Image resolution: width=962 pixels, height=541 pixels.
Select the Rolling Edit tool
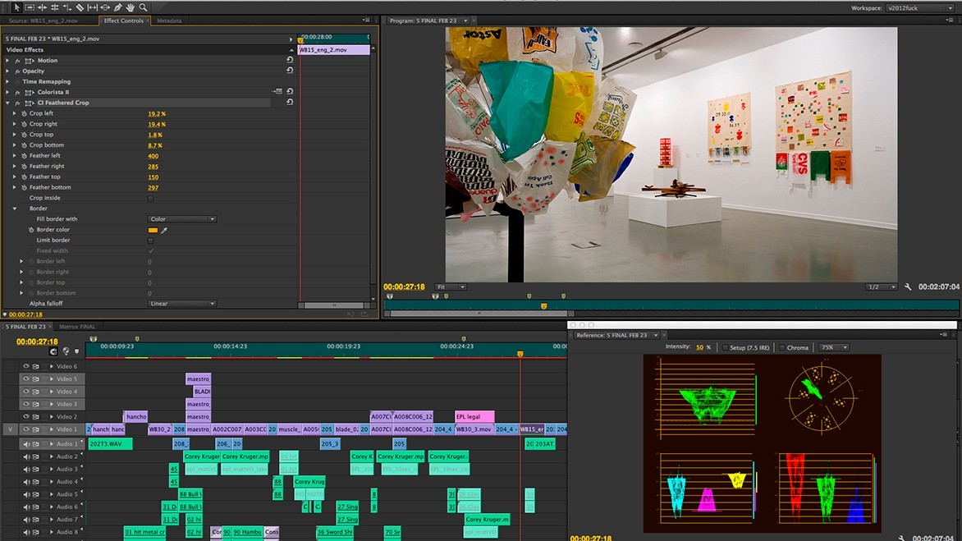[x=54, y=7]
